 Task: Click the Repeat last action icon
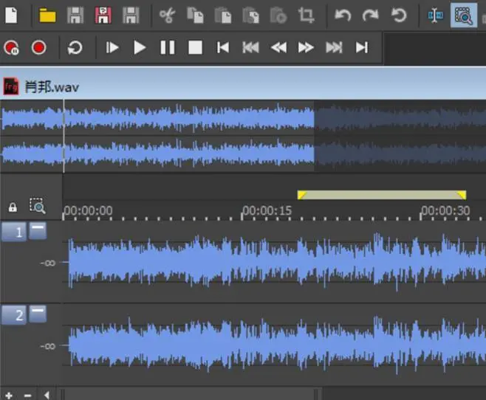point(398,15)
